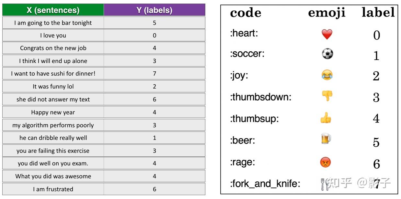Click 'It was funny lol' sentence

pyautogui.click(x=53, y=87)
